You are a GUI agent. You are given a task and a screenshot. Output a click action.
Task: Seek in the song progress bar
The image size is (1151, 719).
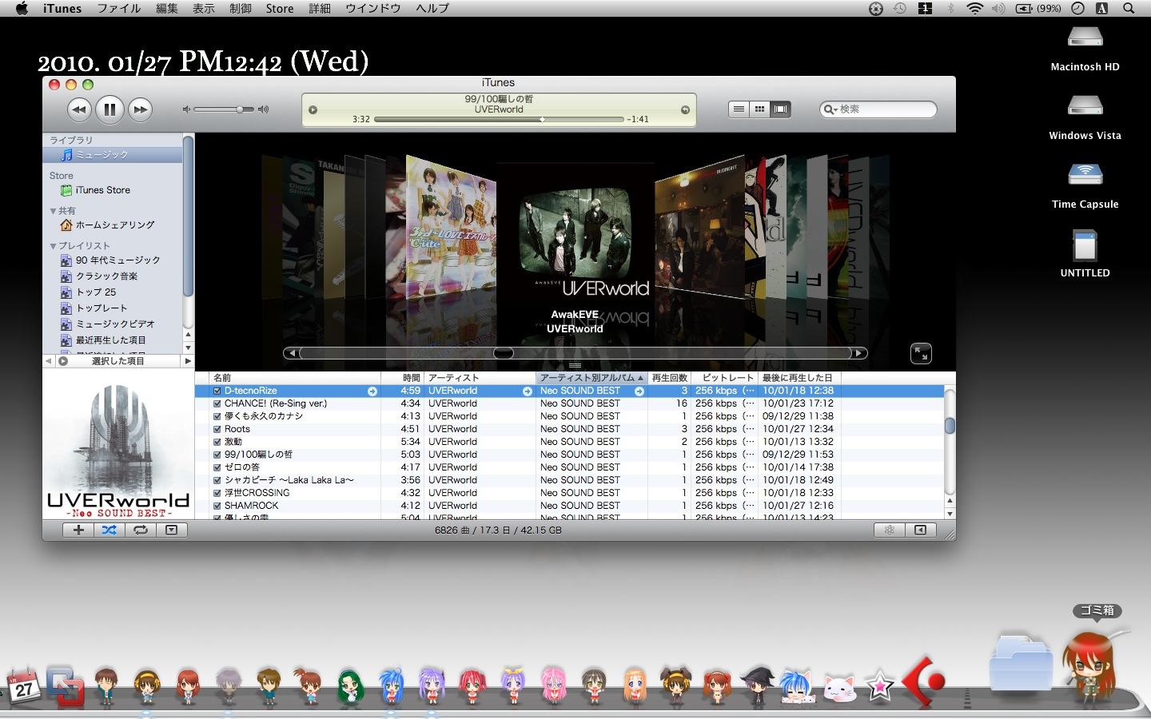[498, 119]
